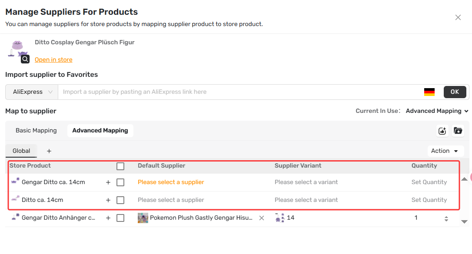Remove Pokemon Plush Gastly Gengar supplier with X
Image resolution: width=472 pixels, height=254 pixels.
coord(262,218)
